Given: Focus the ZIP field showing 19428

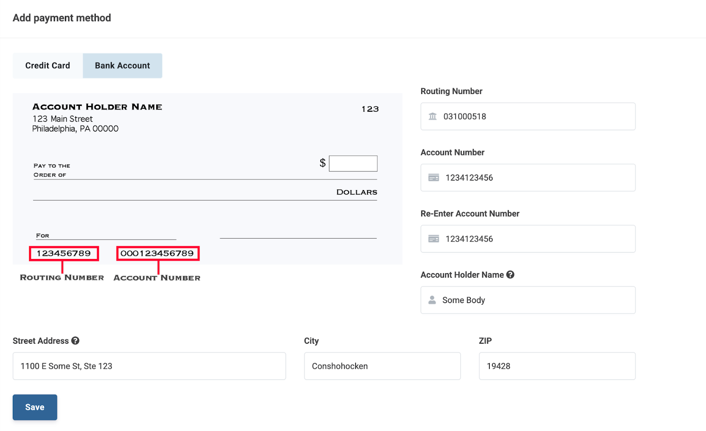Looking at the screenshot, I should click(557, 366).
